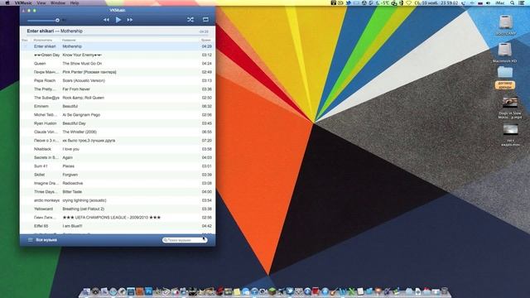Select Sum 41 Pieces

click(x=118, y=166)
